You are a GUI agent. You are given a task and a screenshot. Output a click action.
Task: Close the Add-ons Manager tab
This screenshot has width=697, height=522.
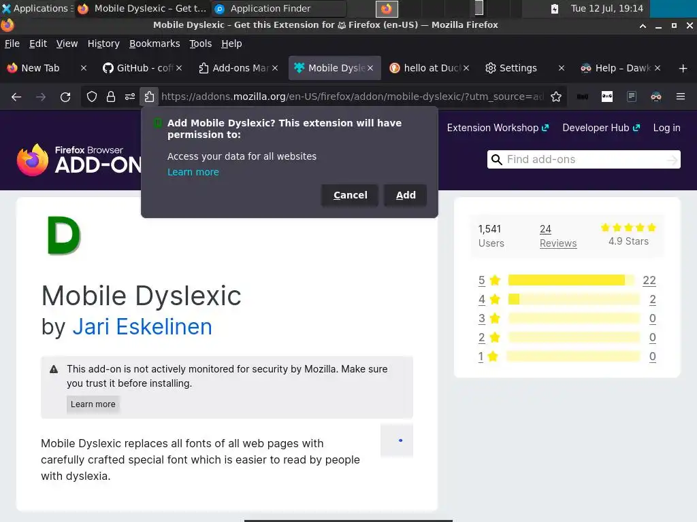[275, 68]
